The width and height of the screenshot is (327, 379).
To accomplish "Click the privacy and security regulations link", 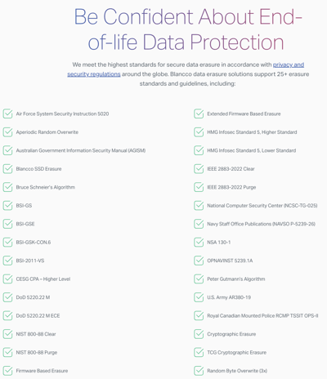I will tap(289, 65).
